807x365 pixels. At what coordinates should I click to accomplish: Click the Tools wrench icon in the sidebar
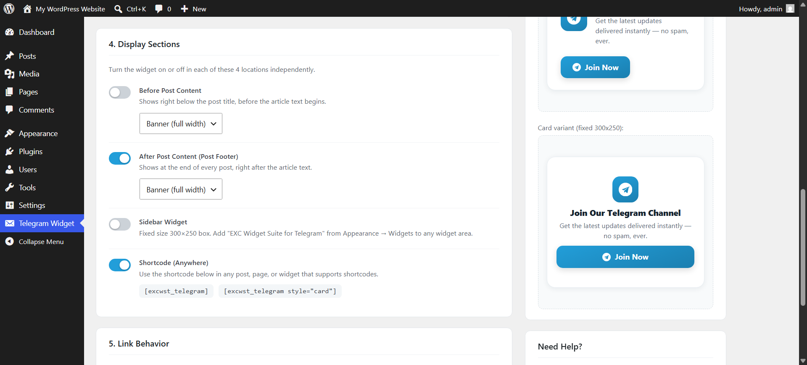pyautogui.click(x=10, y=188)
